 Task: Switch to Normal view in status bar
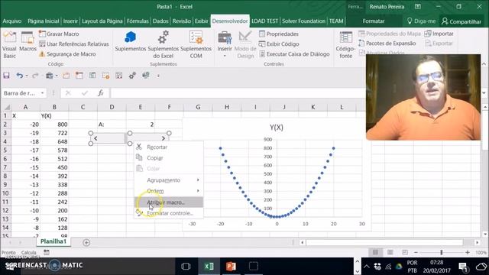tap(375, 252)
